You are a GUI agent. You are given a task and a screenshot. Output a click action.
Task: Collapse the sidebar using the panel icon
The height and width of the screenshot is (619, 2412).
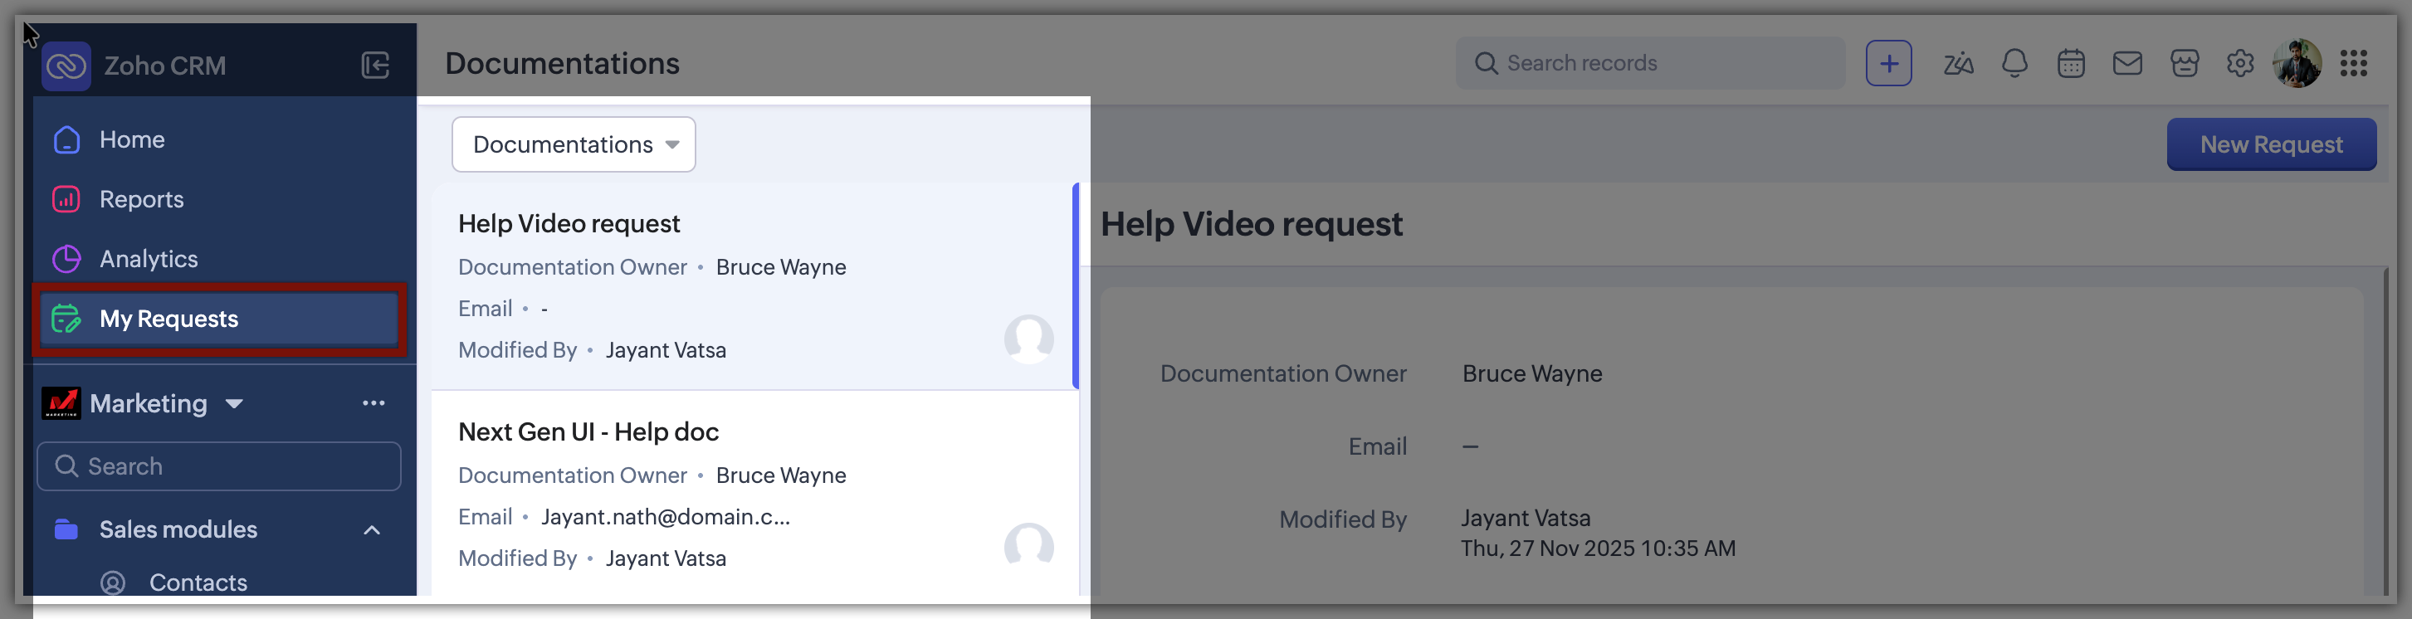(x=374, y=66)
